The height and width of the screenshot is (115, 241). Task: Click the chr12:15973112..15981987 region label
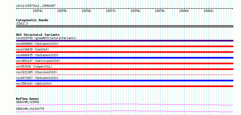click(x=36, y=6)
